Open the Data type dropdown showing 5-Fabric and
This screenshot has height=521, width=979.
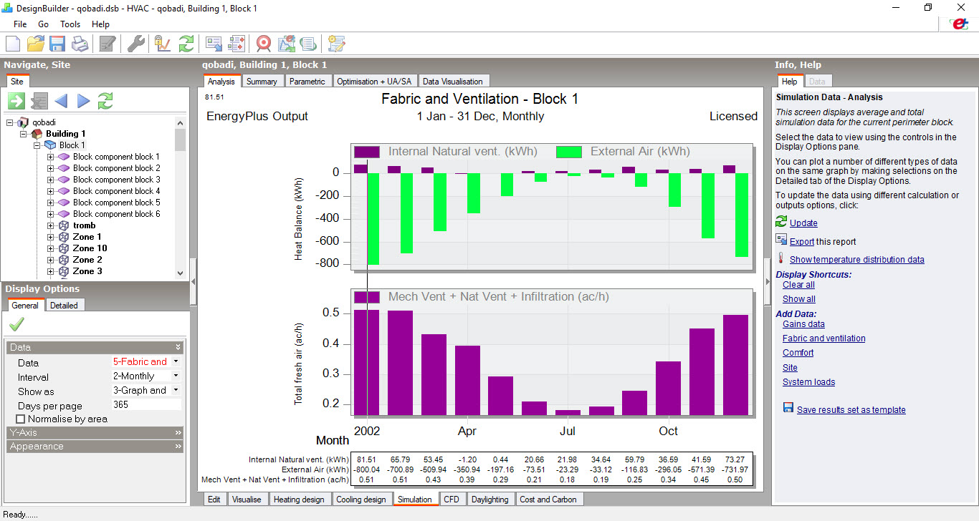tap(176, 361)
